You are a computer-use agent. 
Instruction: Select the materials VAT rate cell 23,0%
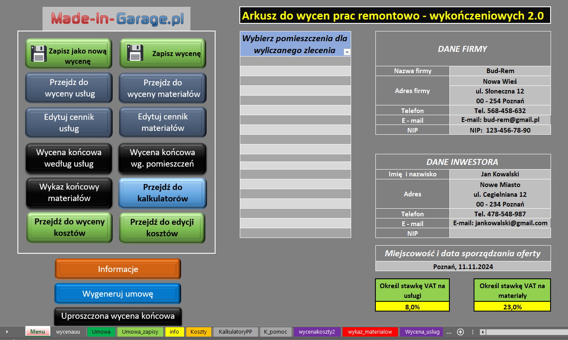(x=512, y=307)
